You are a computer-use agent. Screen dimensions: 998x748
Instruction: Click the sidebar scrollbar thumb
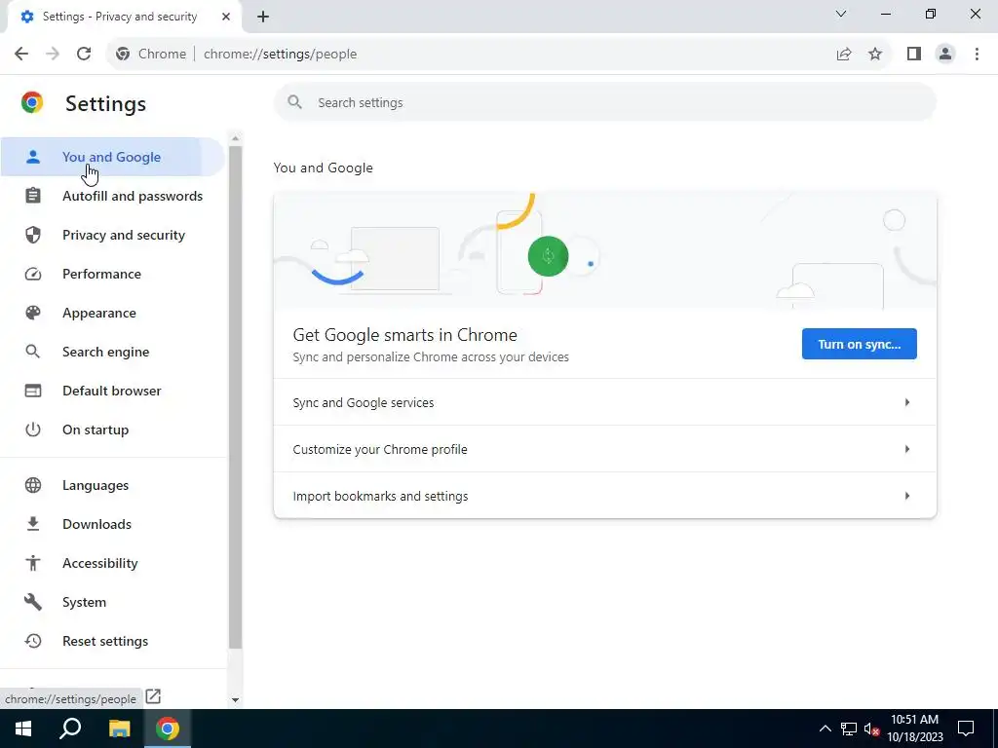coord(235,397)
